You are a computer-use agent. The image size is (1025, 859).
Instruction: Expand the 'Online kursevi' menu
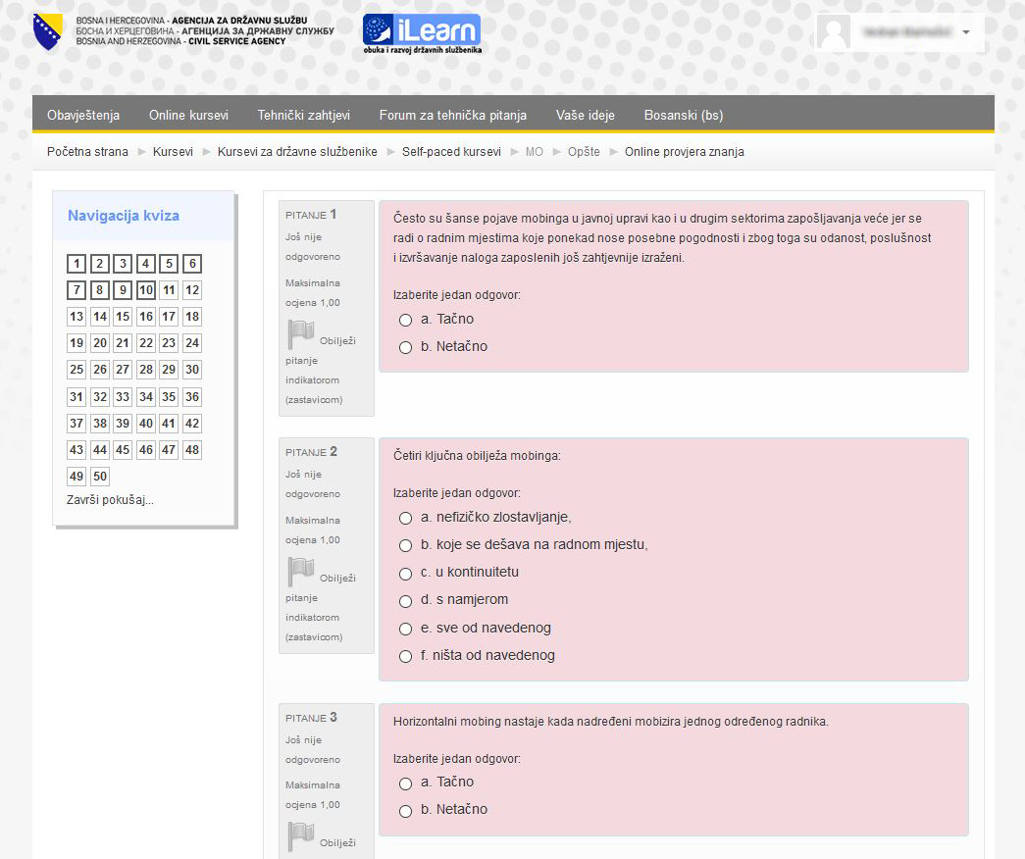[188, 115]
